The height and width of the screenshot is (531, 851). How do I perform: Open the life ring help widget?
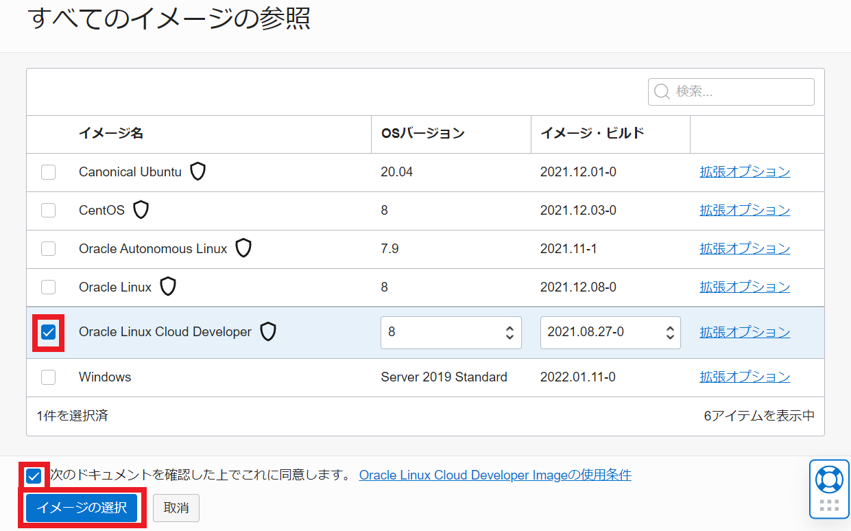click(x=829, y=480)
